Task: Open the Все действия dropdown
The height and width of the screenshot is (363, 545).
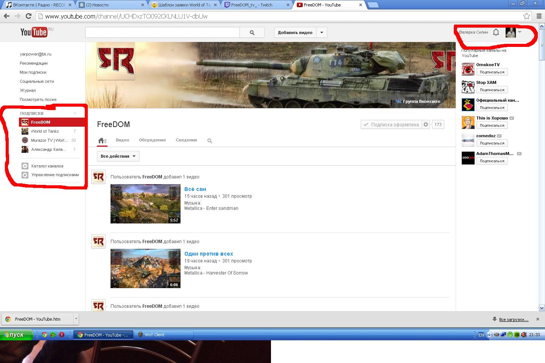Action: [118, 156]
